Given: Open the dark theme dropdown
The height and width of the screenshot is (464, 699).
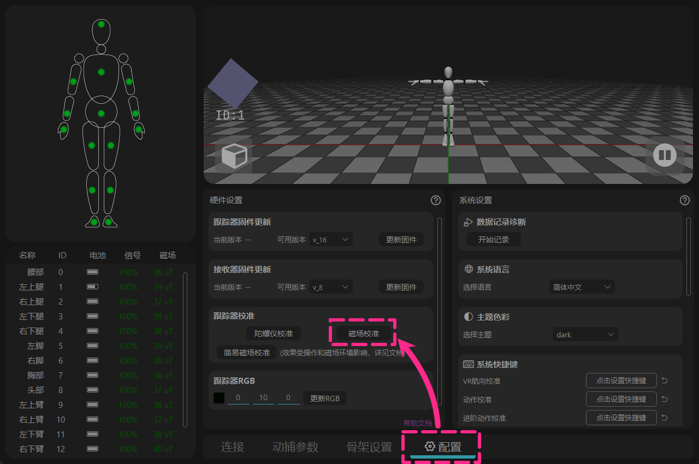Looking at the screenshot, I should 585,335.
